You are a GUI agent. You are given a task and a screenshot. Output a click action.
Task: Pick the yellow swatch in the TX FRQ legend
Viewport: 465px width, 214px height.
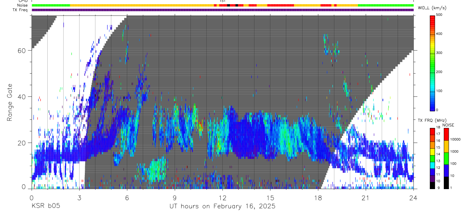click(432, 152)
